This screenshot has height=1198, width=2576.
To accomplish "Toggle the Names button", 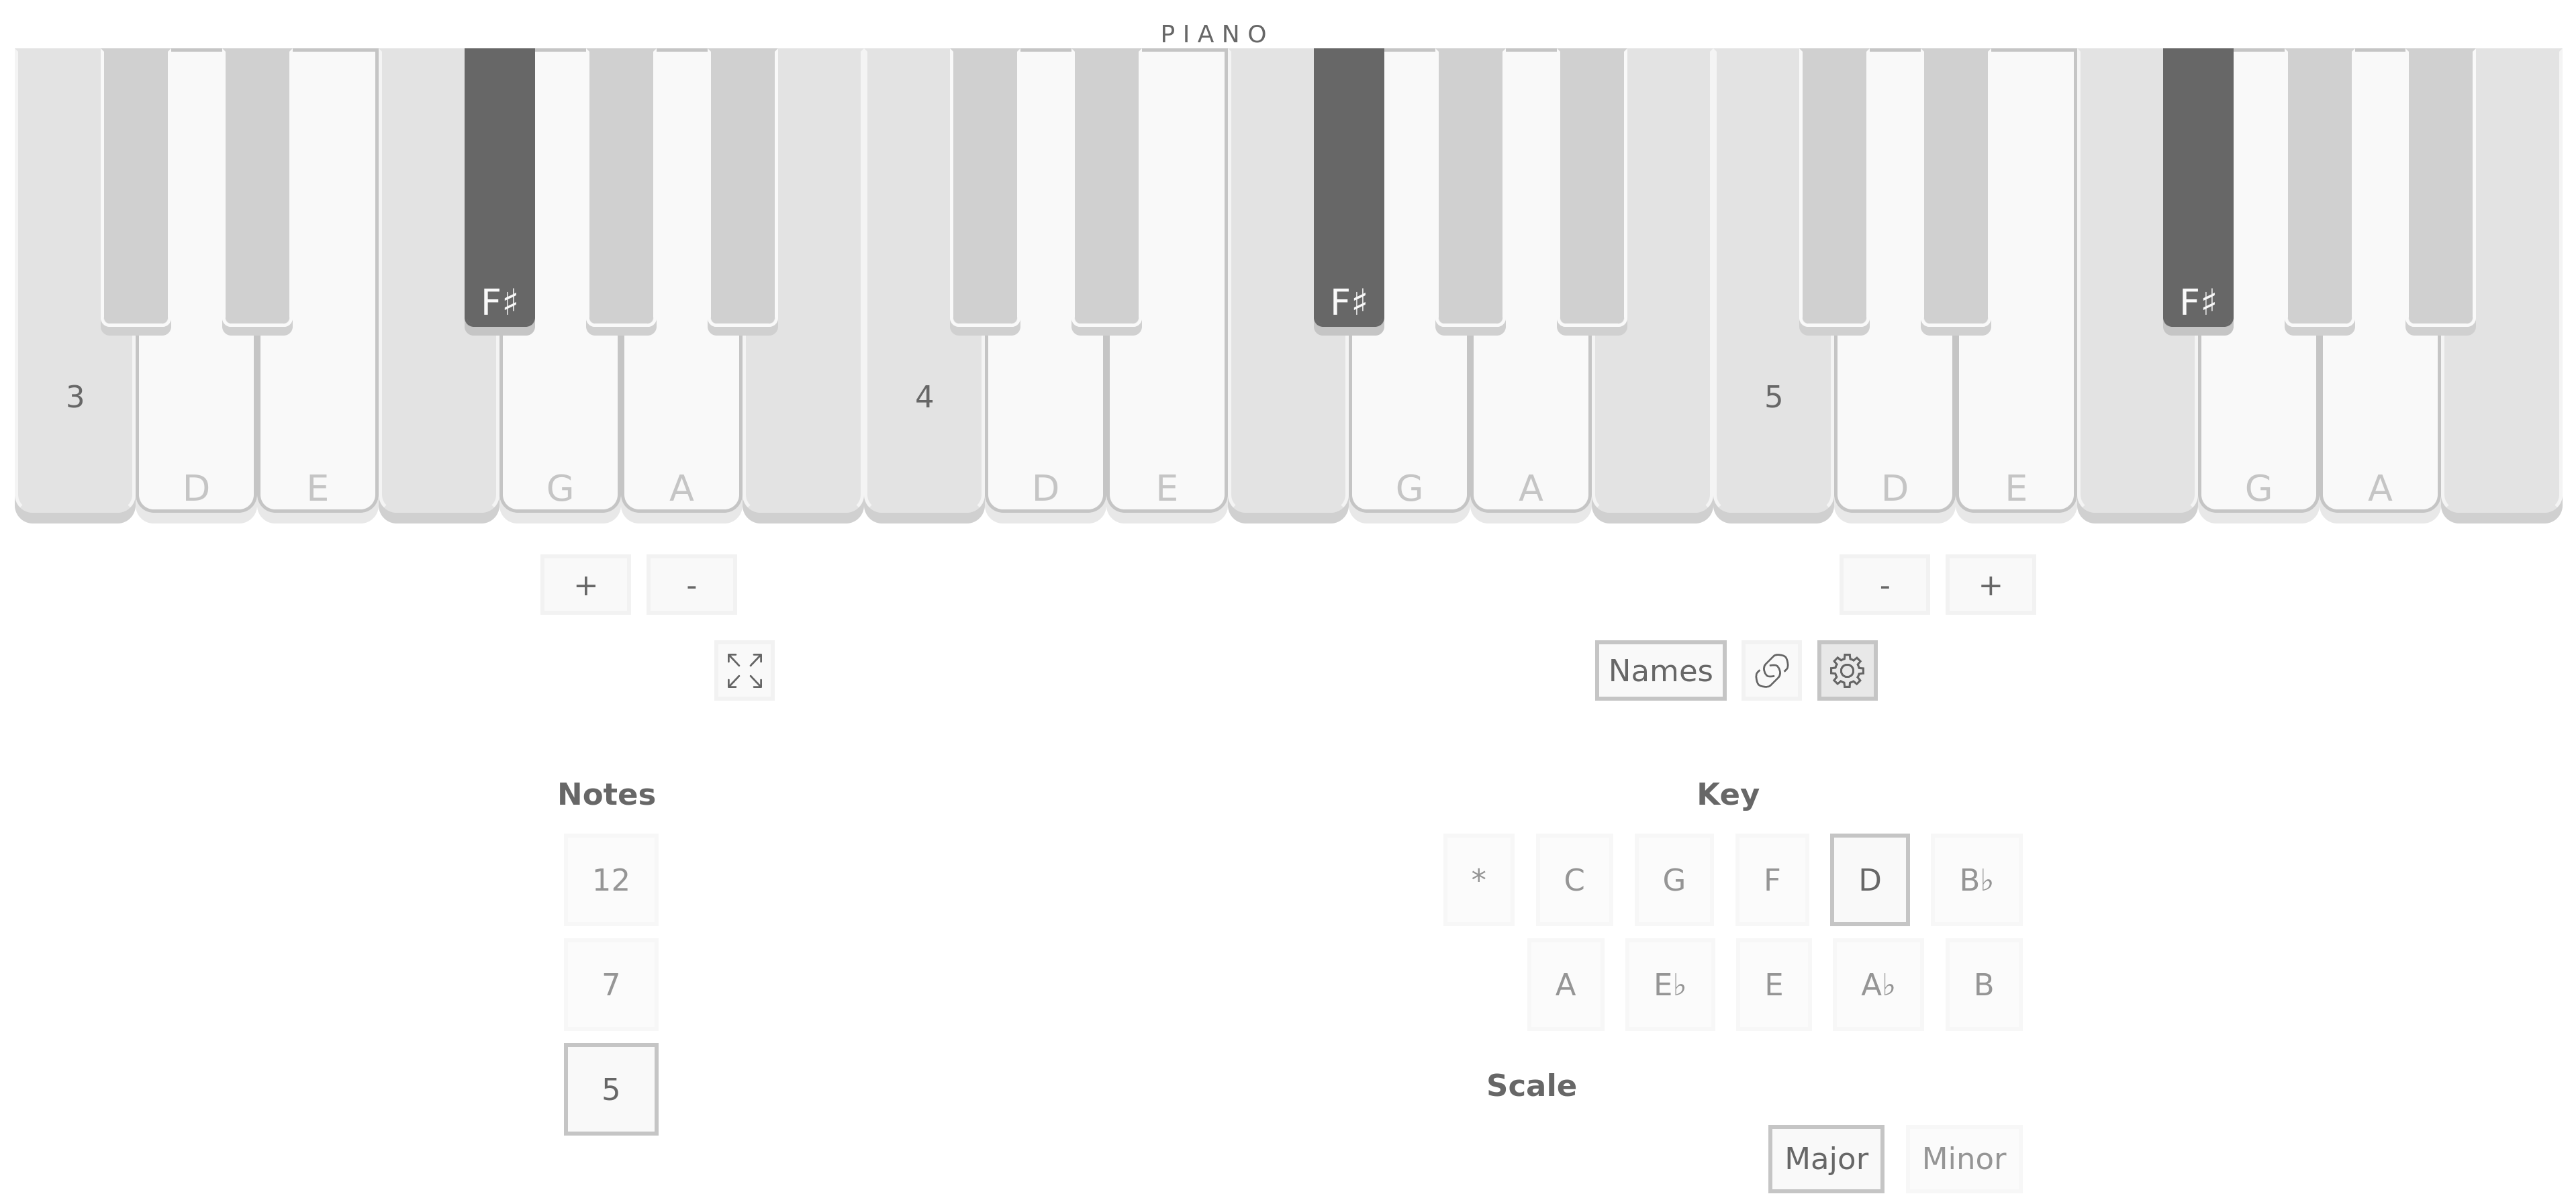I will 1660,670.
